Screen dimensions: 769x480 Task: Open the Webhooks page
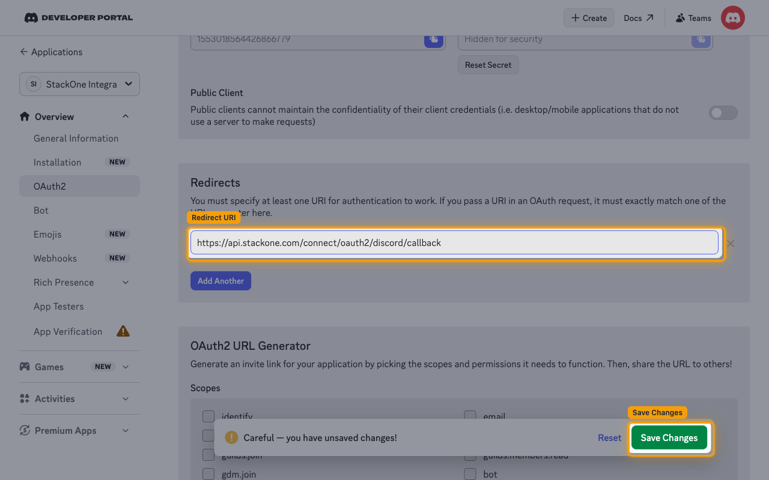pyautogui.click(x=55, y=258)
